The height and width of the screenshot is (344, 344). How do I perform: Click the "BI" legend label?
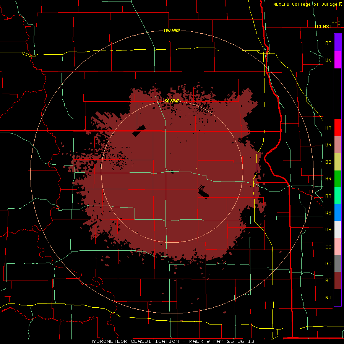click(x=328, y=281)
